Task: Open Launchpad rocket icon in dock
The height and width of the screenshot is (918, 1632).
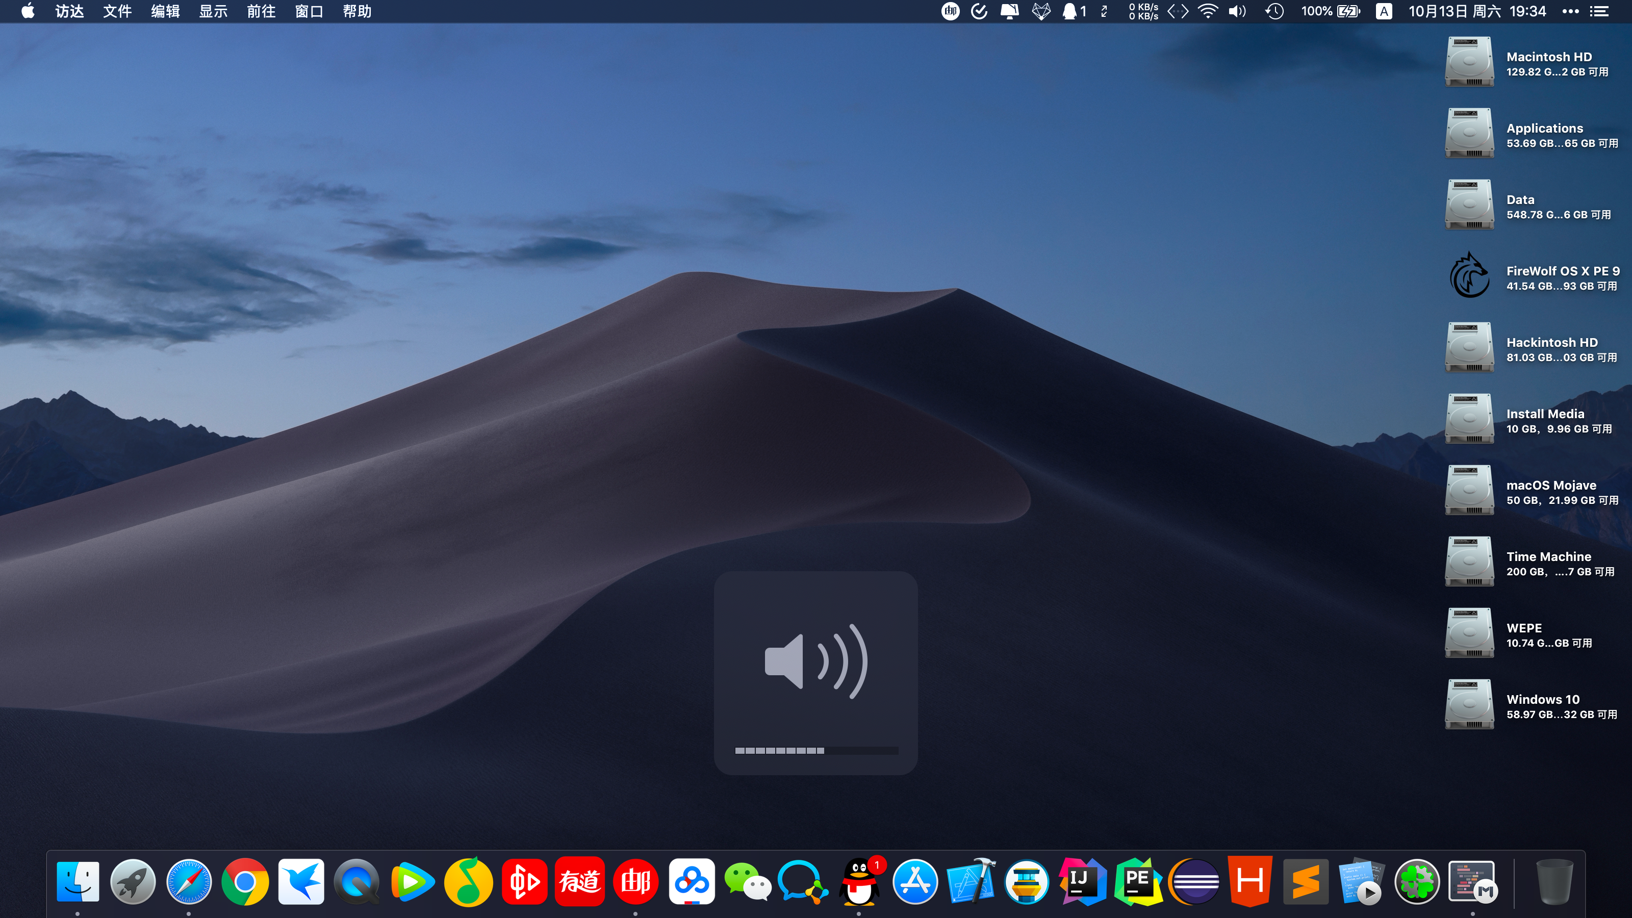Action: (x=133, y=881)
